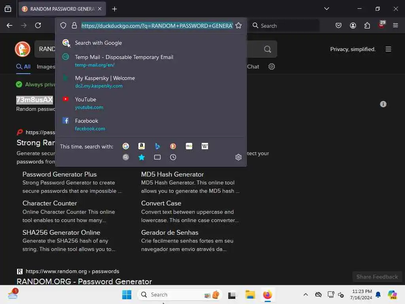Click the info icon beside password result
The image size is (405, 304).
[383, 104]
